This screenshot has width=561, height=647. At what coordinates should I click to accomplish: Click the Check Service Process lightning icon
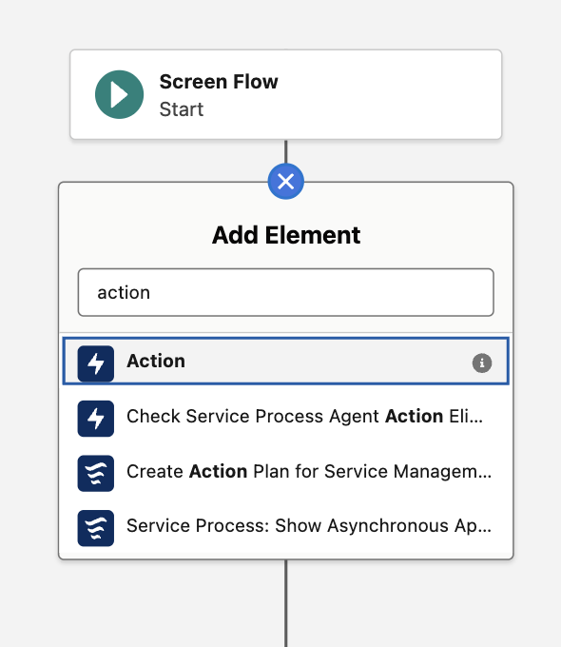(x=96, y=419)
